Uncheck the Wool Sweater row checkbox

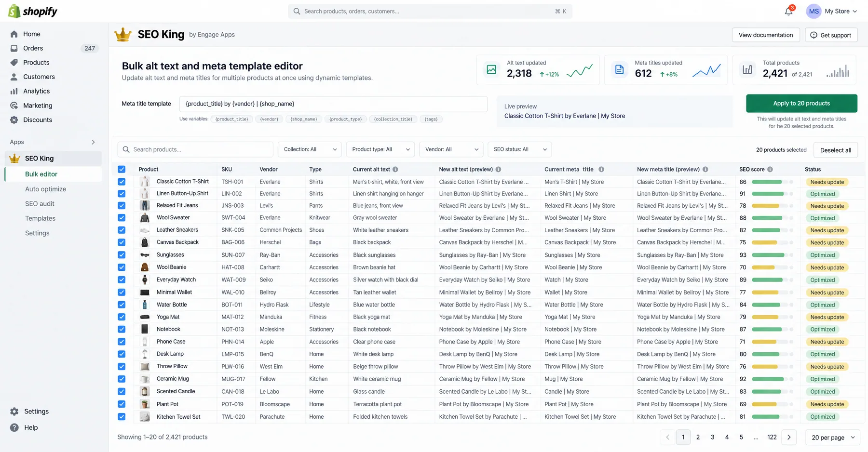click(x=122, y=218)
